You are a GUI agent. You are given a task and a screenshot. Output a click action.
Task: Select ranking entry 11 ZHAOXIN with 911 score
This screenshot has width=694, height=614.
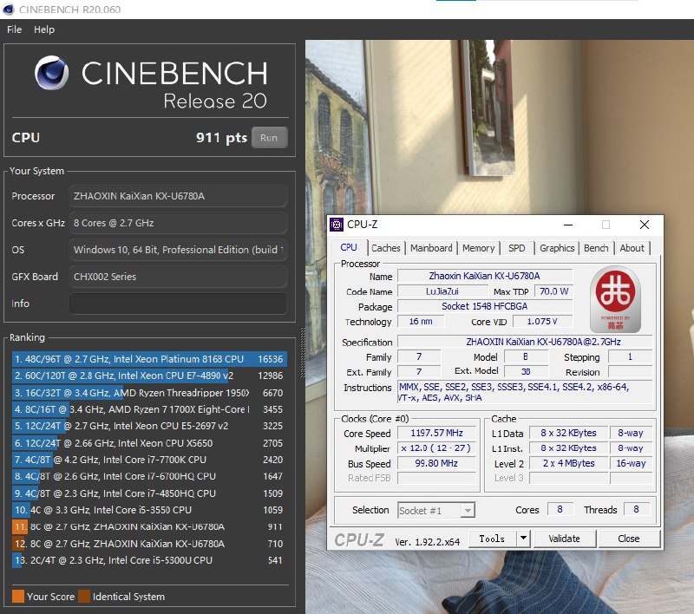pyautogui.click(x=149, y=527)
